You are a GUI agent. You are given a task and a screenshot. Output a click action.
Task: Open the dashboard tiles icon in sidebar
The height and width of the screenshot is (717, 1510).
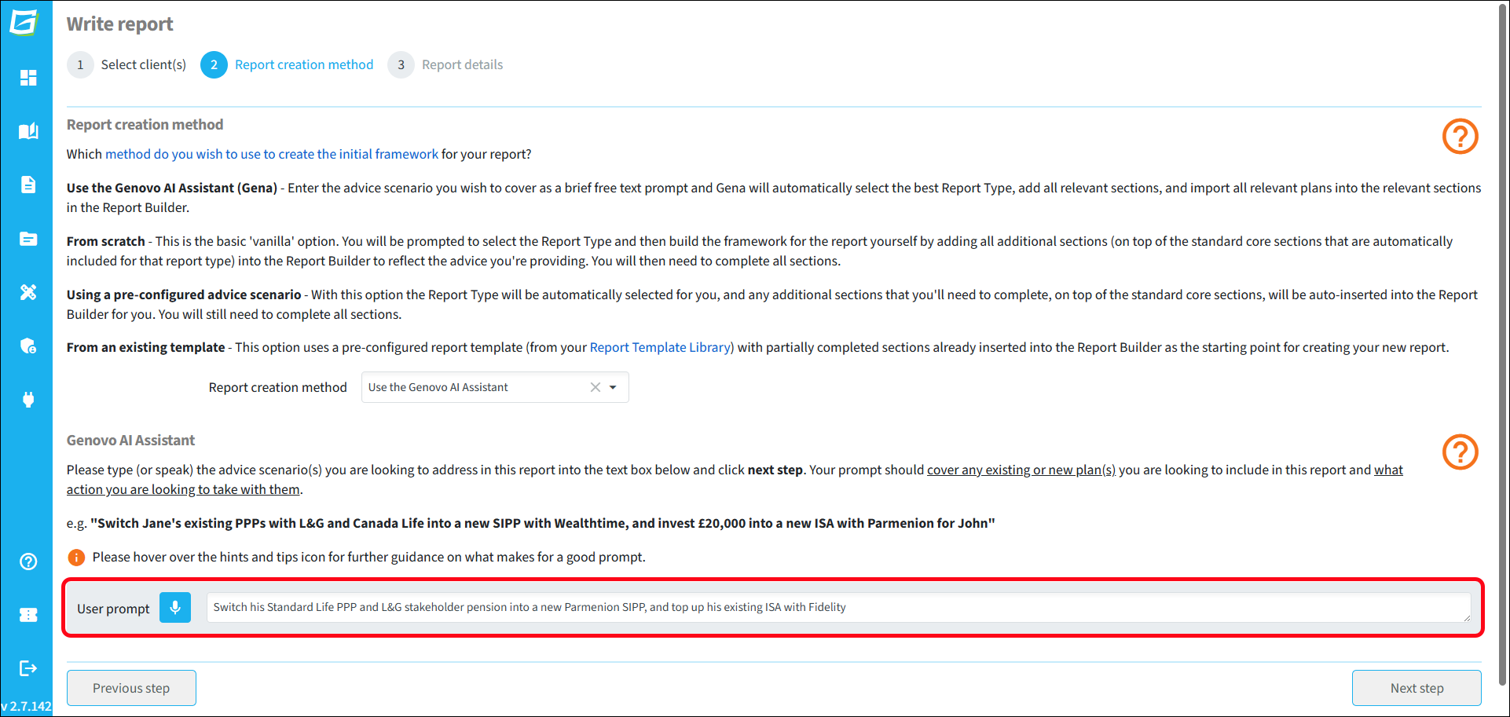click(28, 78)
